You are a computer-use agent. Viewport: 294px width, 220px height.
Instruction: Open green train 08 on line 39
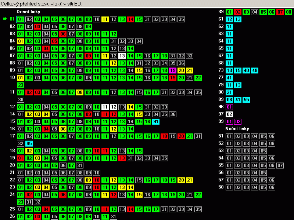[x=288, y=12]
